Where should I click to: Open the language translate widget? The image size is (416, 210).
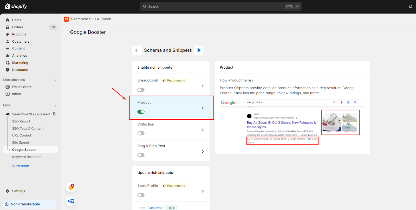(x=71, y=201)
